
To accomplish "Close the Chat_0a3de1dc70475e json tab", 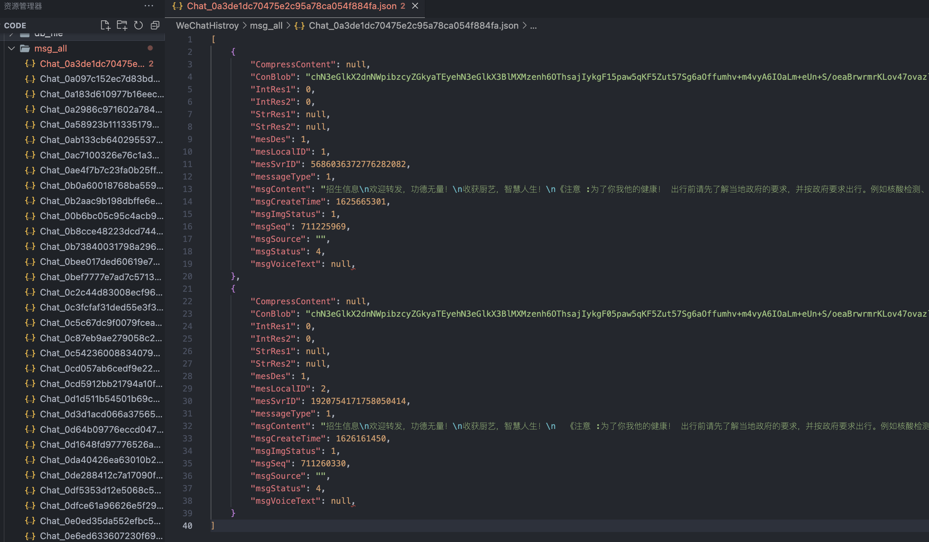I will click(415, 6).
